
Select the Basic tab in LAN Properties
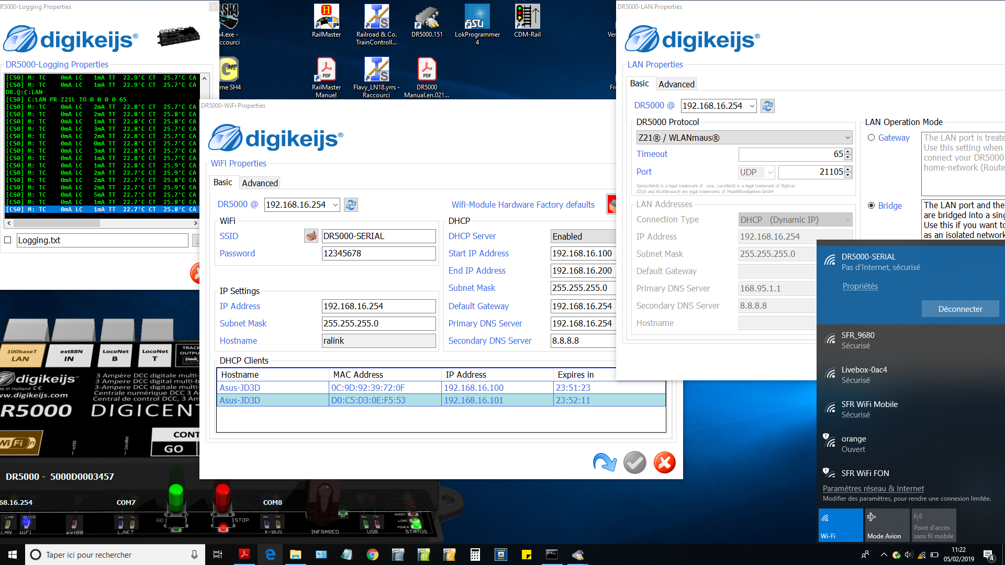pyautogui.click(x=639, y=83)
